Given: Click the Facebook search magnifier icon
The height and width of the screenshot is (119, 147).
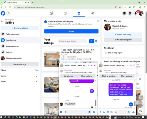Looking at the screenshot, I should tap(9, 13).
